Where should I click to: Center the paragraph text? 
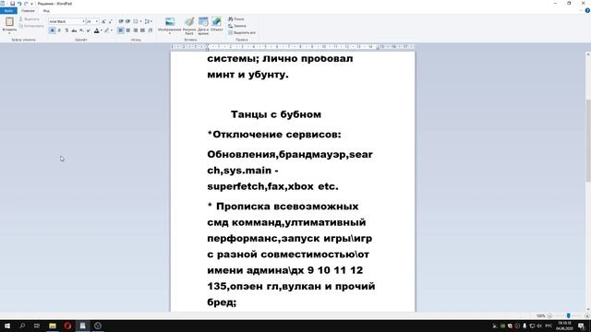point(128,30)
